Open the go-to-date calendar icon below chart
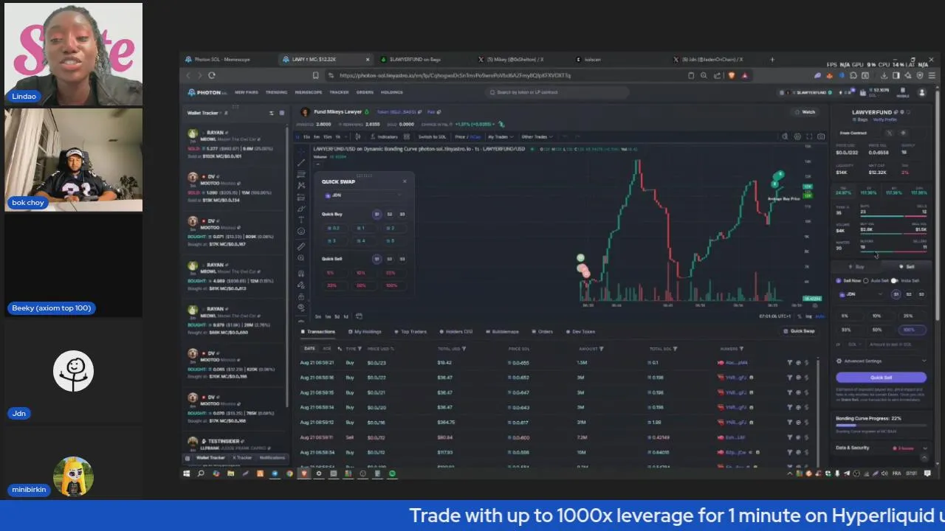This screenshot has height=531, width=945. [359, 316]
